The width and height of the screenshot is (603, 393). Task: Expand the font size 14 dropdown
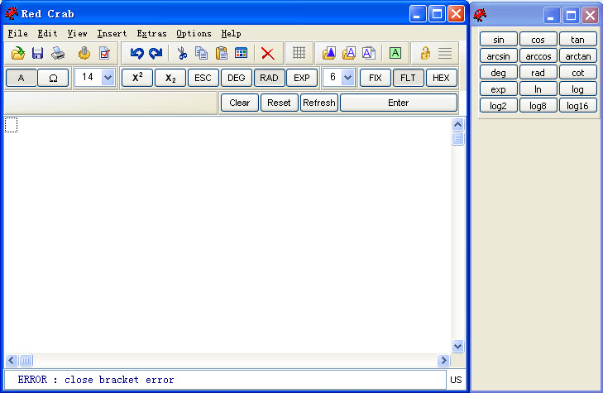click(x=108, y=78)
